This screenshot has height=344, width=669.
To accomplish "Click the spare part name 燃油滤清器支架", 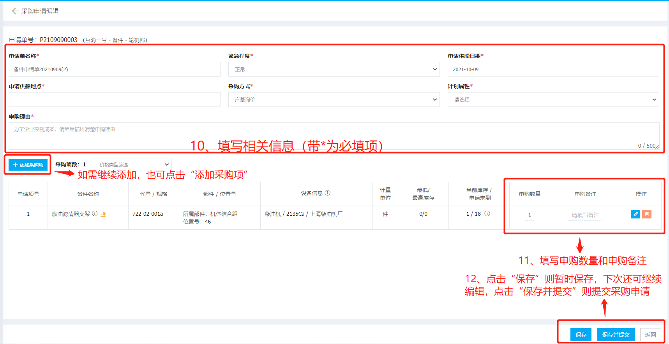I will (x=71, y=214).
